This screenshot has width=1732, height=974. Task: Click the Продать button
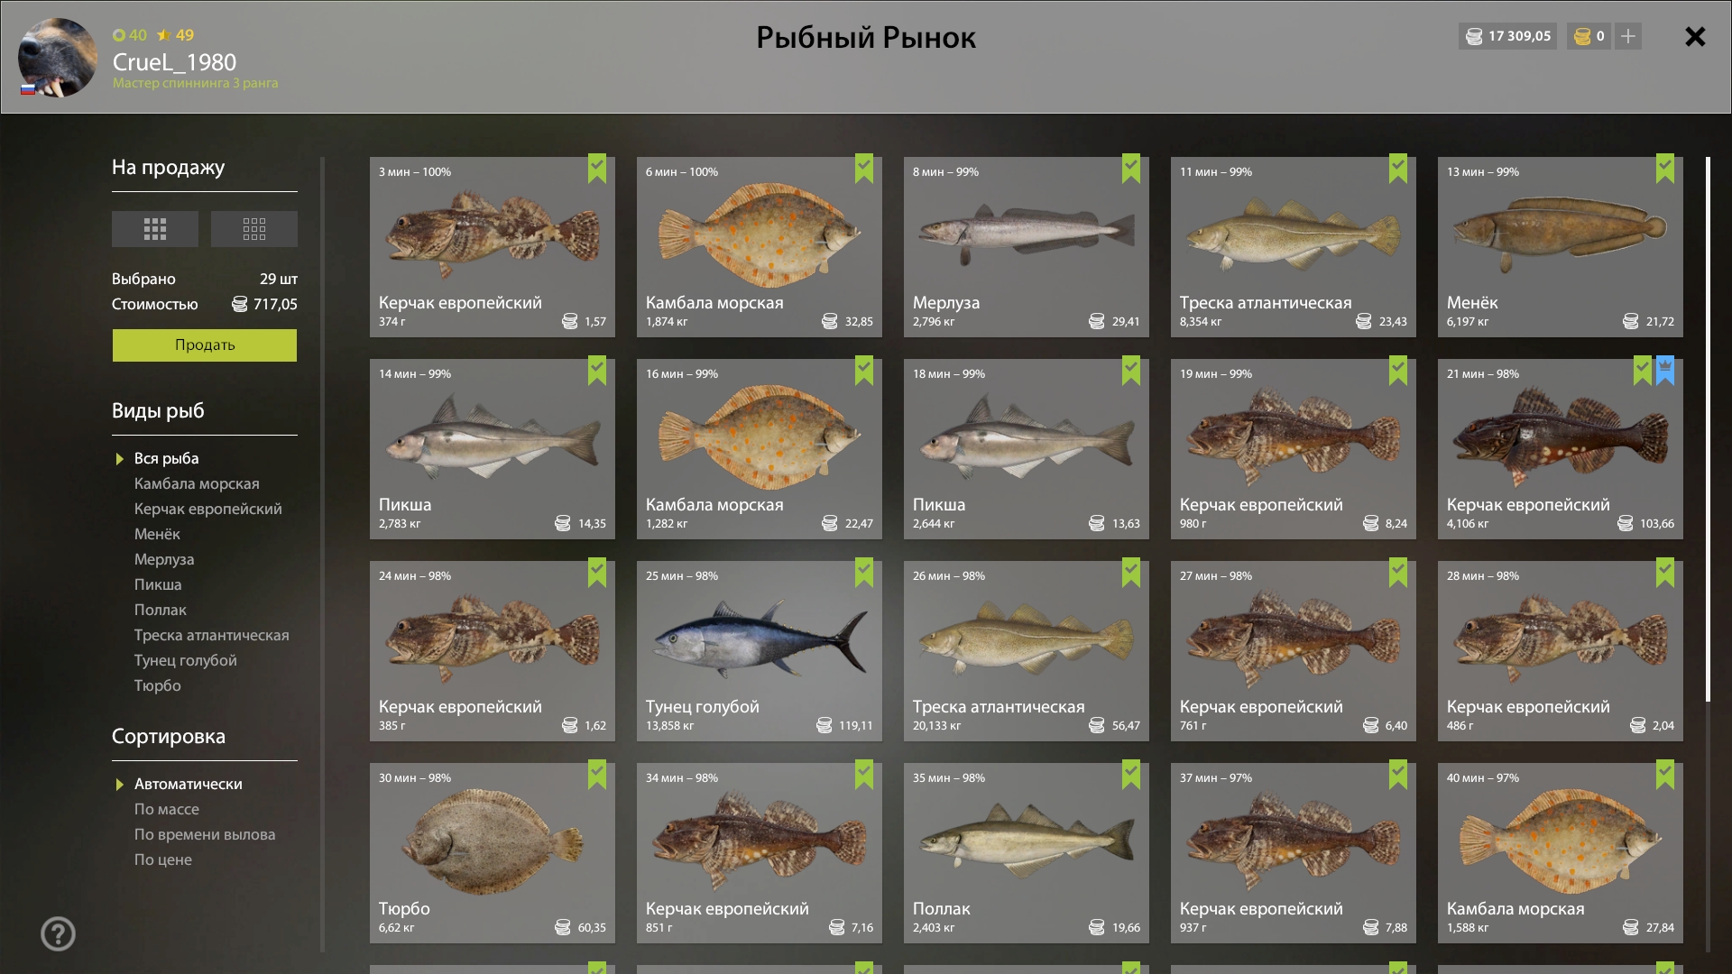pyautogui.click(x=205, y=345)
